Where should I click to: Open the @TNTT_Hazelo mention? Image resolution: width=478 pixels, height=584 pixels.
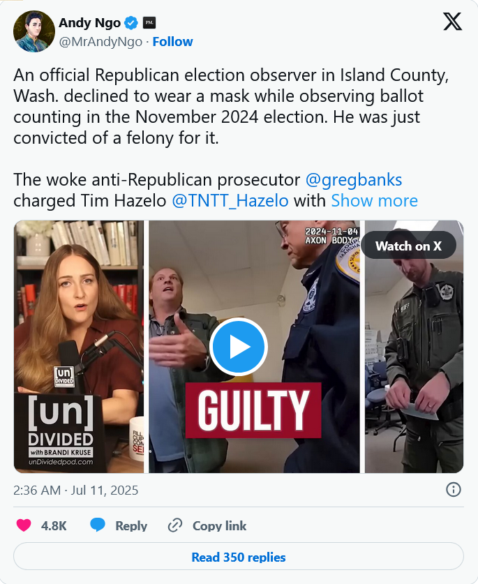pos(230,201)
